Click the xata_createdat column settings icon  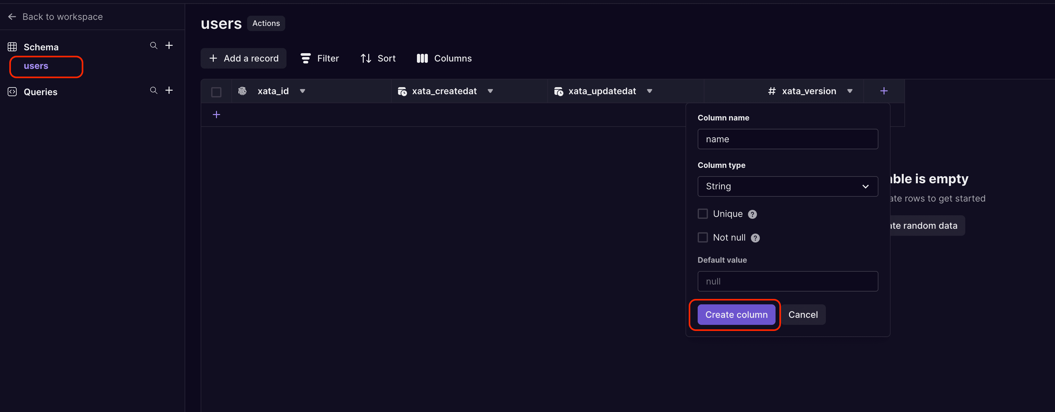(x=491, y=91)
